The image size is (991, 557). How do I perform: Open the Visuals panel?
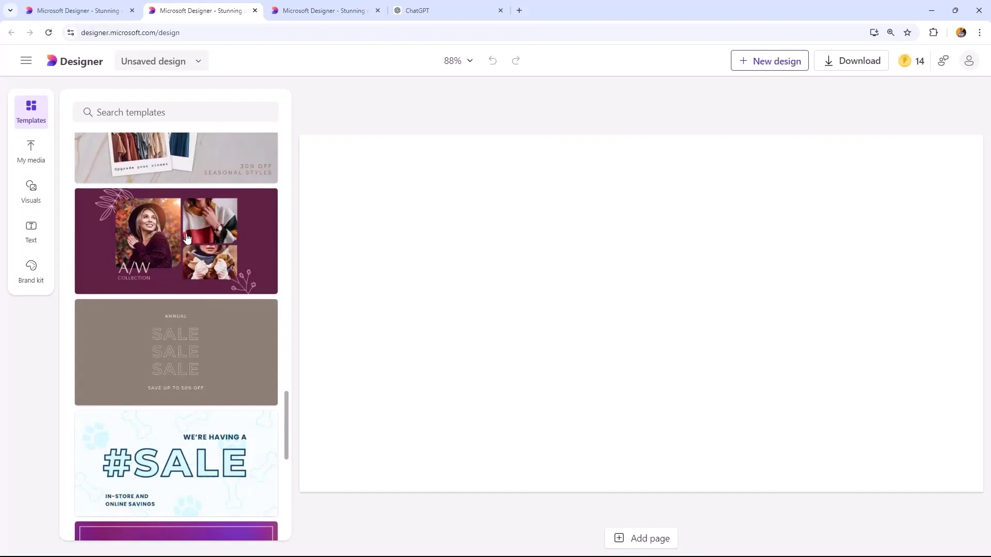click(x=30, y=191)
